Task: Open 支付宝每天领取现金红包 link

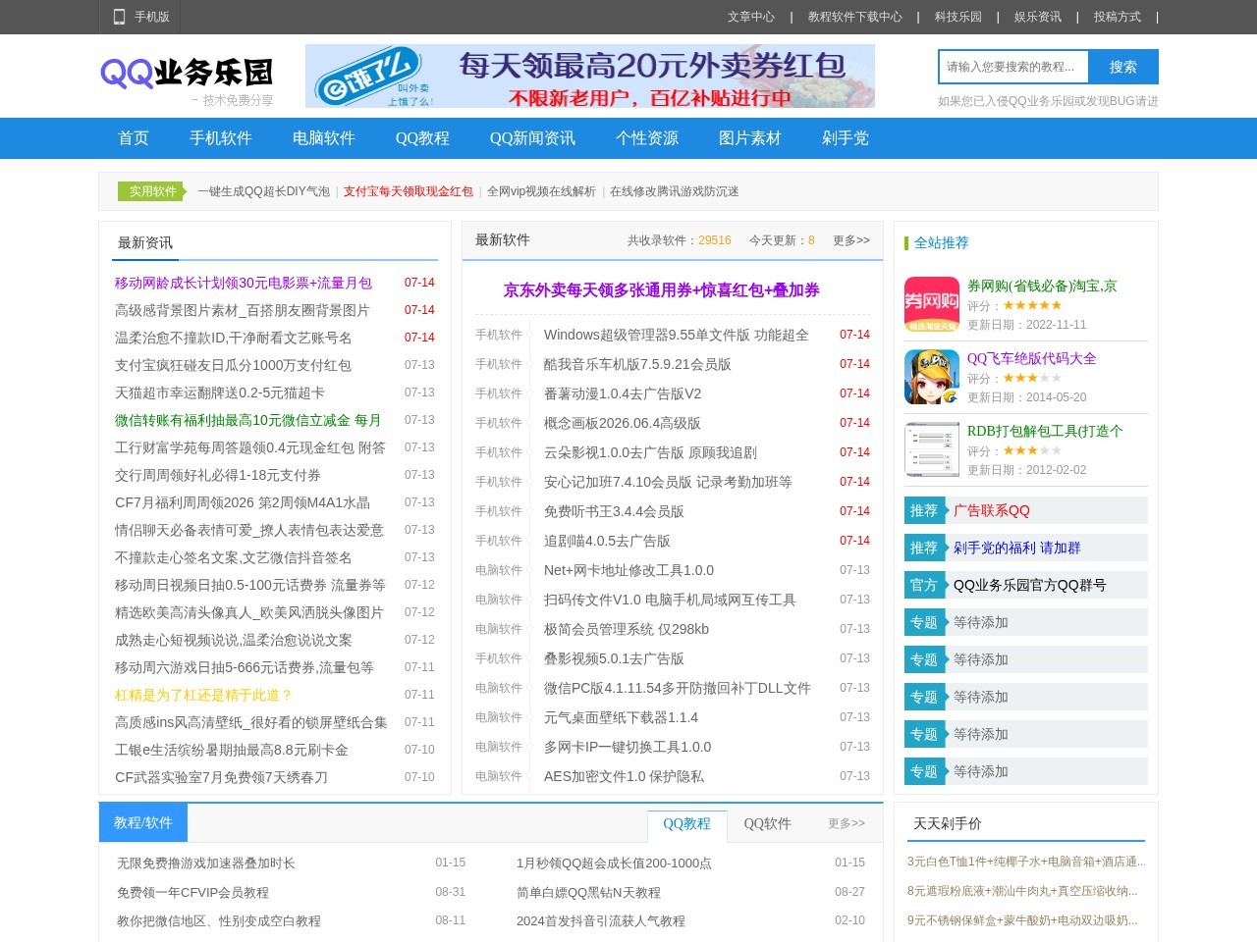Action: click(x=409, y=191)
